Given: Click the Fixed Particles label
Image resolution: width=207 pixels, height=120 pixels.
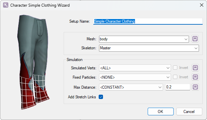Looking at the screenshot, I should [84, 77].
